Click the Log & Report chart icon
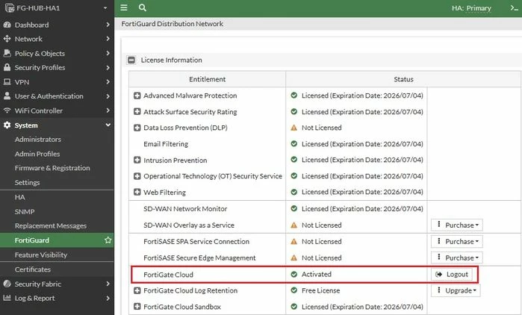 (x=7, y=298)
